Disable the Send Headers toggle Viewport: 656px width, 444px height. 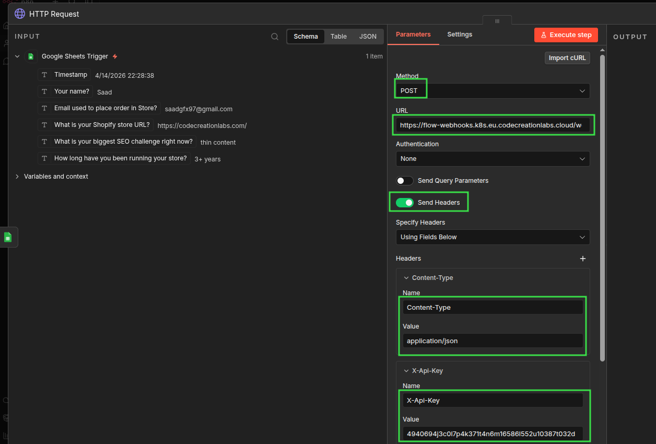click(404, 203)
